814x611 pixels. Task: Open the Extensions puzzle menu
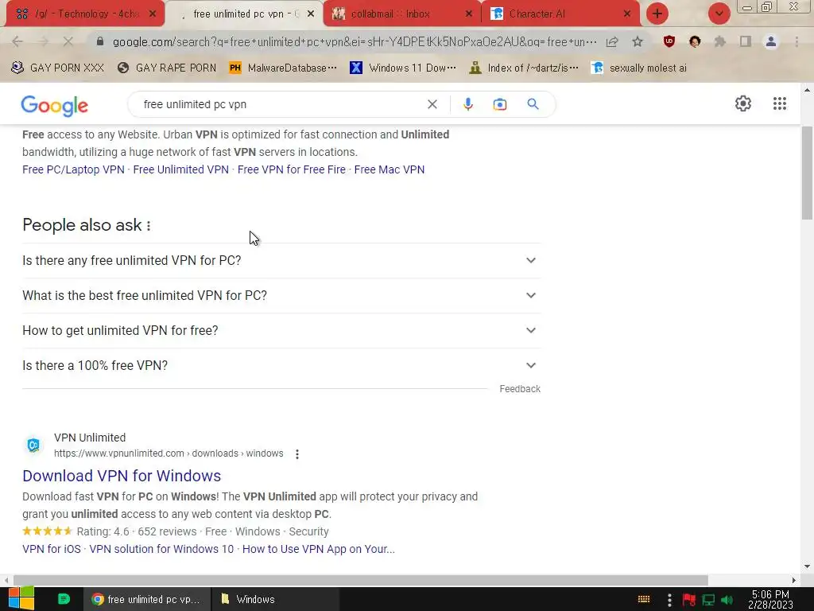[x=720, y=41]
